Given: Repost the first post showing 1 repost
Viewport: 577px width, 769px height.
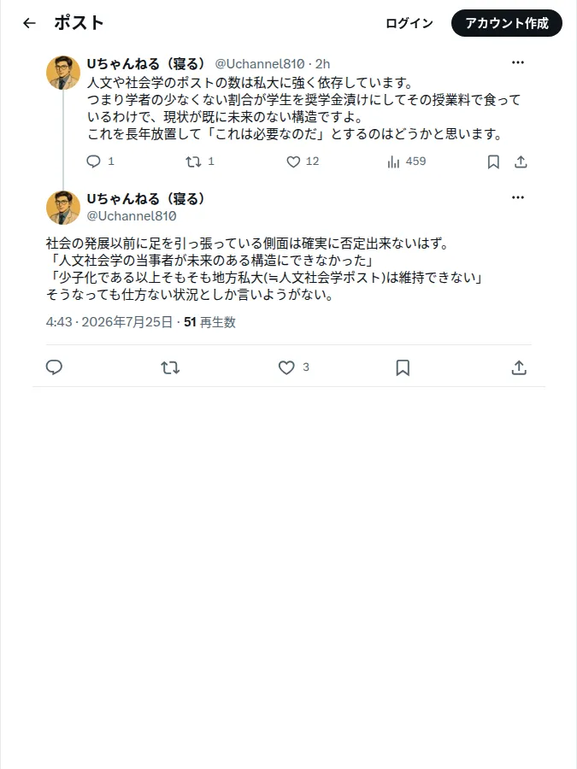Looking at the screenshot, I should click(200, 161).
